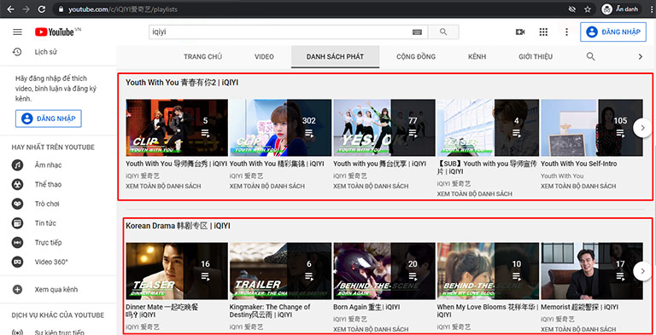Open the Kingmaker trailer thumbnail

click(x=280, y=271)
